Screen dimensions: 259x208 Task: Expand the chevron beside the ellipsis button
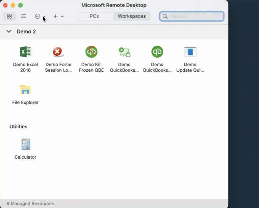tap(44, 16)
